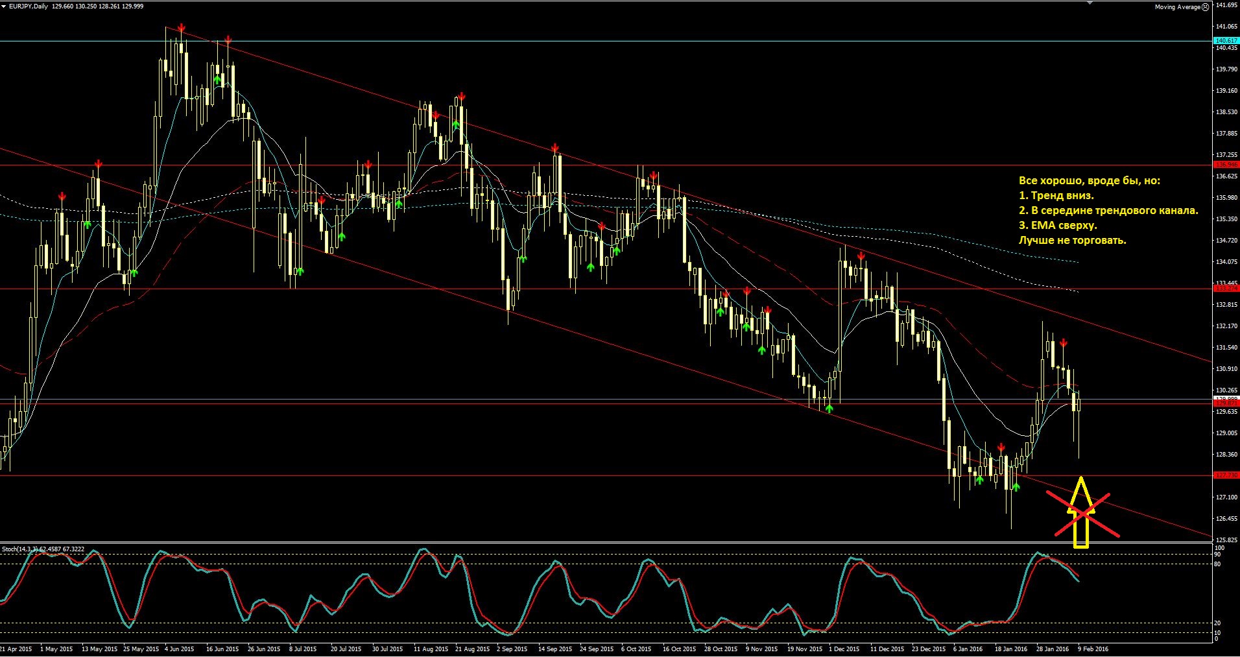1240x657 pixels.
Task: Select the red 129.871 price level tag
Action: (x=1226, y=403)
